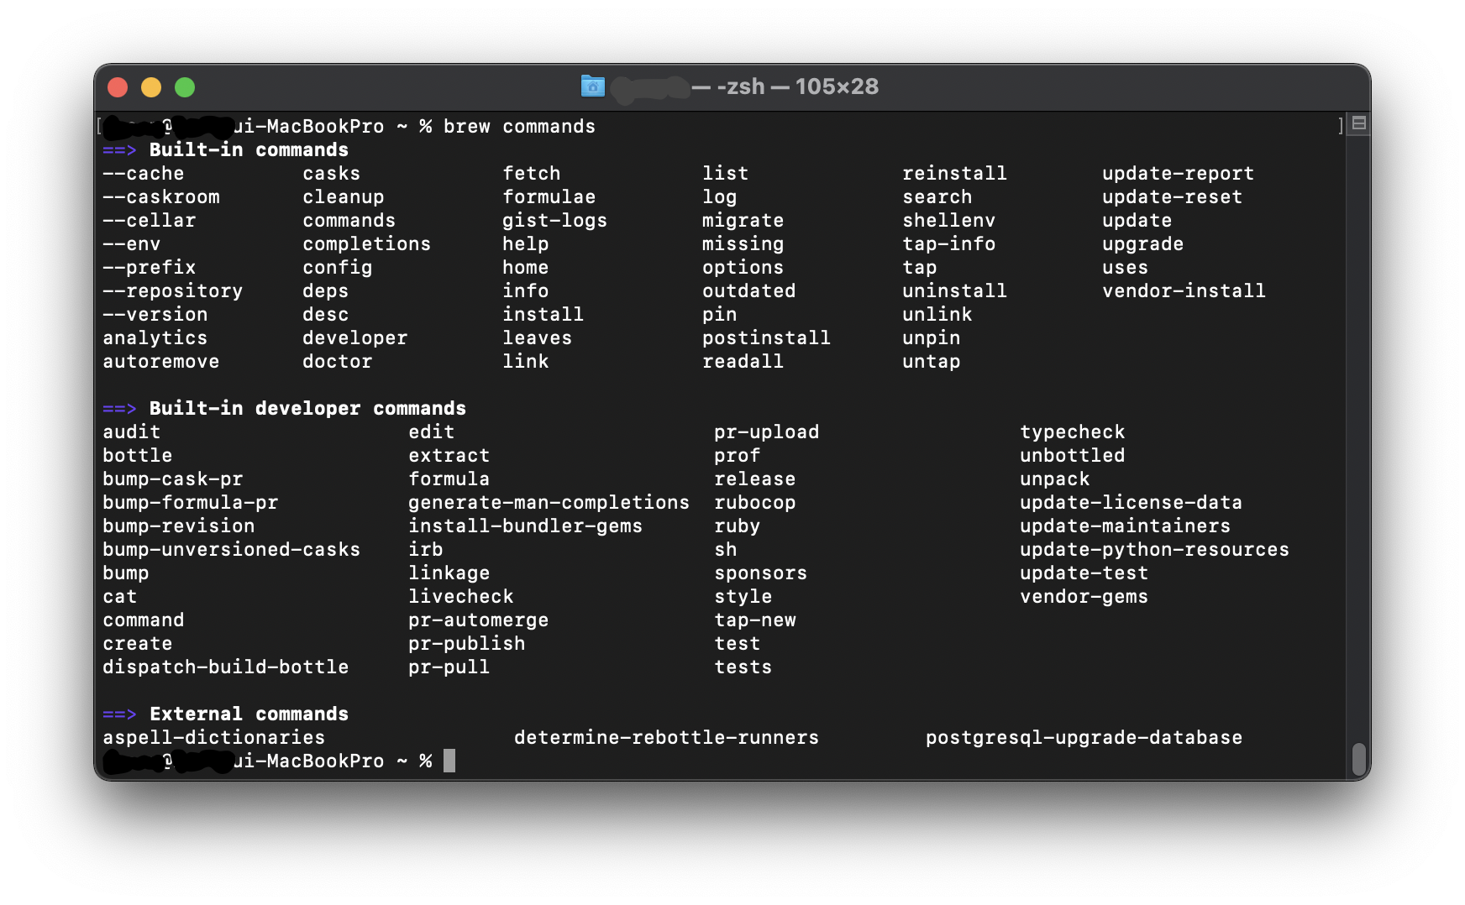Click the 'reinstall' command text

click(955, 174)
